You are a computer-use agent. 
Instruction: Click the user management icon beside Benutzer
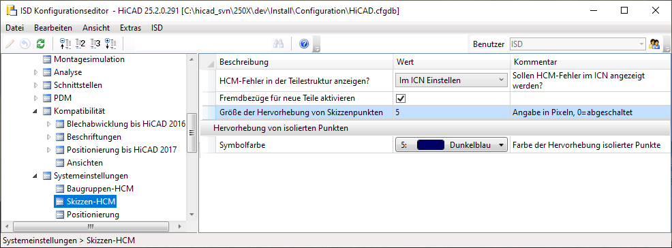(x=654, y=44)
